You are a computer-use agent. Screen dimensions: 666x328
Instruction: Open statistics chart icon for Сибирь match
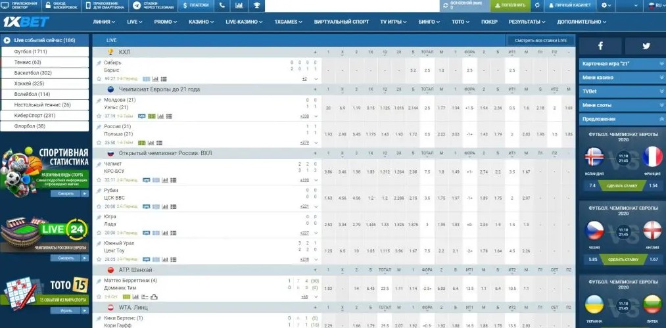tap(155, 79)
